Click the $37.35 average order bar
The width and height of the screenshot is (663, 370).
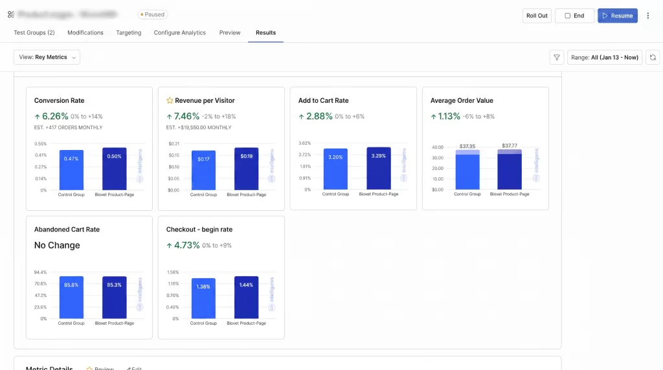coord(467,169)
